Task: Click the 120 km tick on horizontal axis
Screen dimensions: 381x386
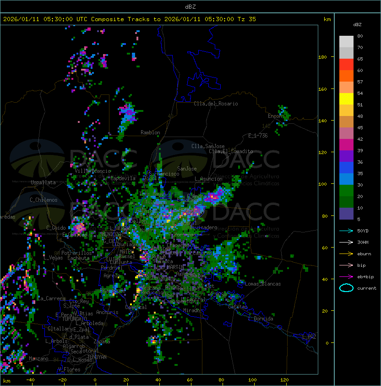Action: [284, 380]
